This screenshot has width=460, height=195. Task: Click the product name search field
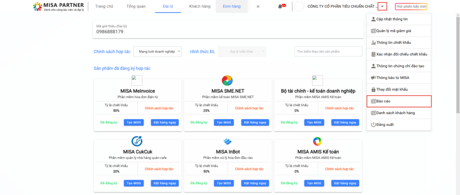point(328,52)
